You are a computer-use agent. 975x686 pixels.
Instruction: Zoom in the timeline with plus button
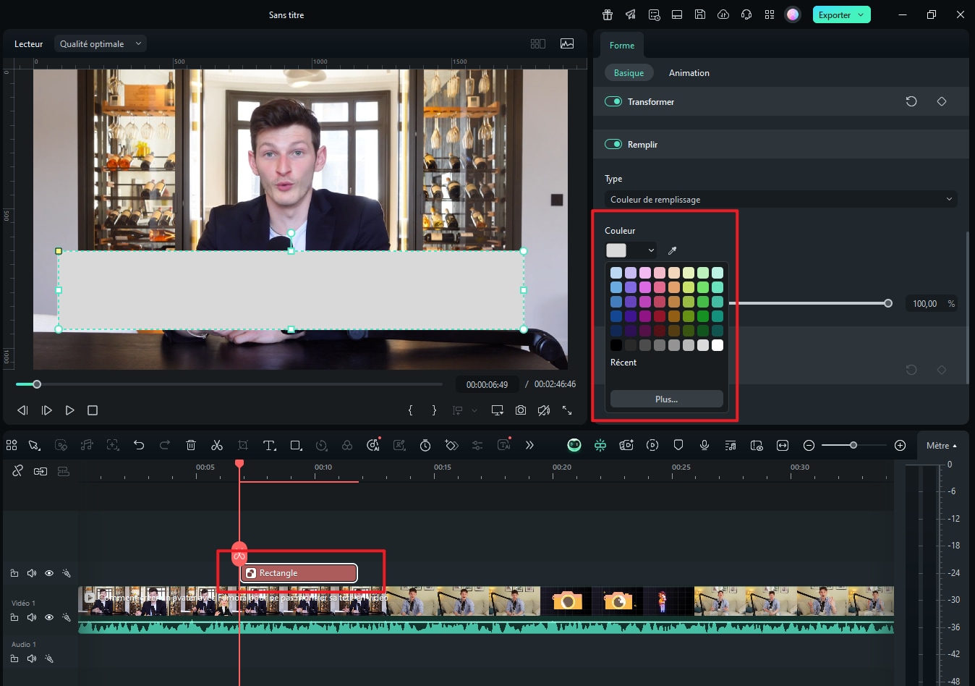(x=900, y=445)
